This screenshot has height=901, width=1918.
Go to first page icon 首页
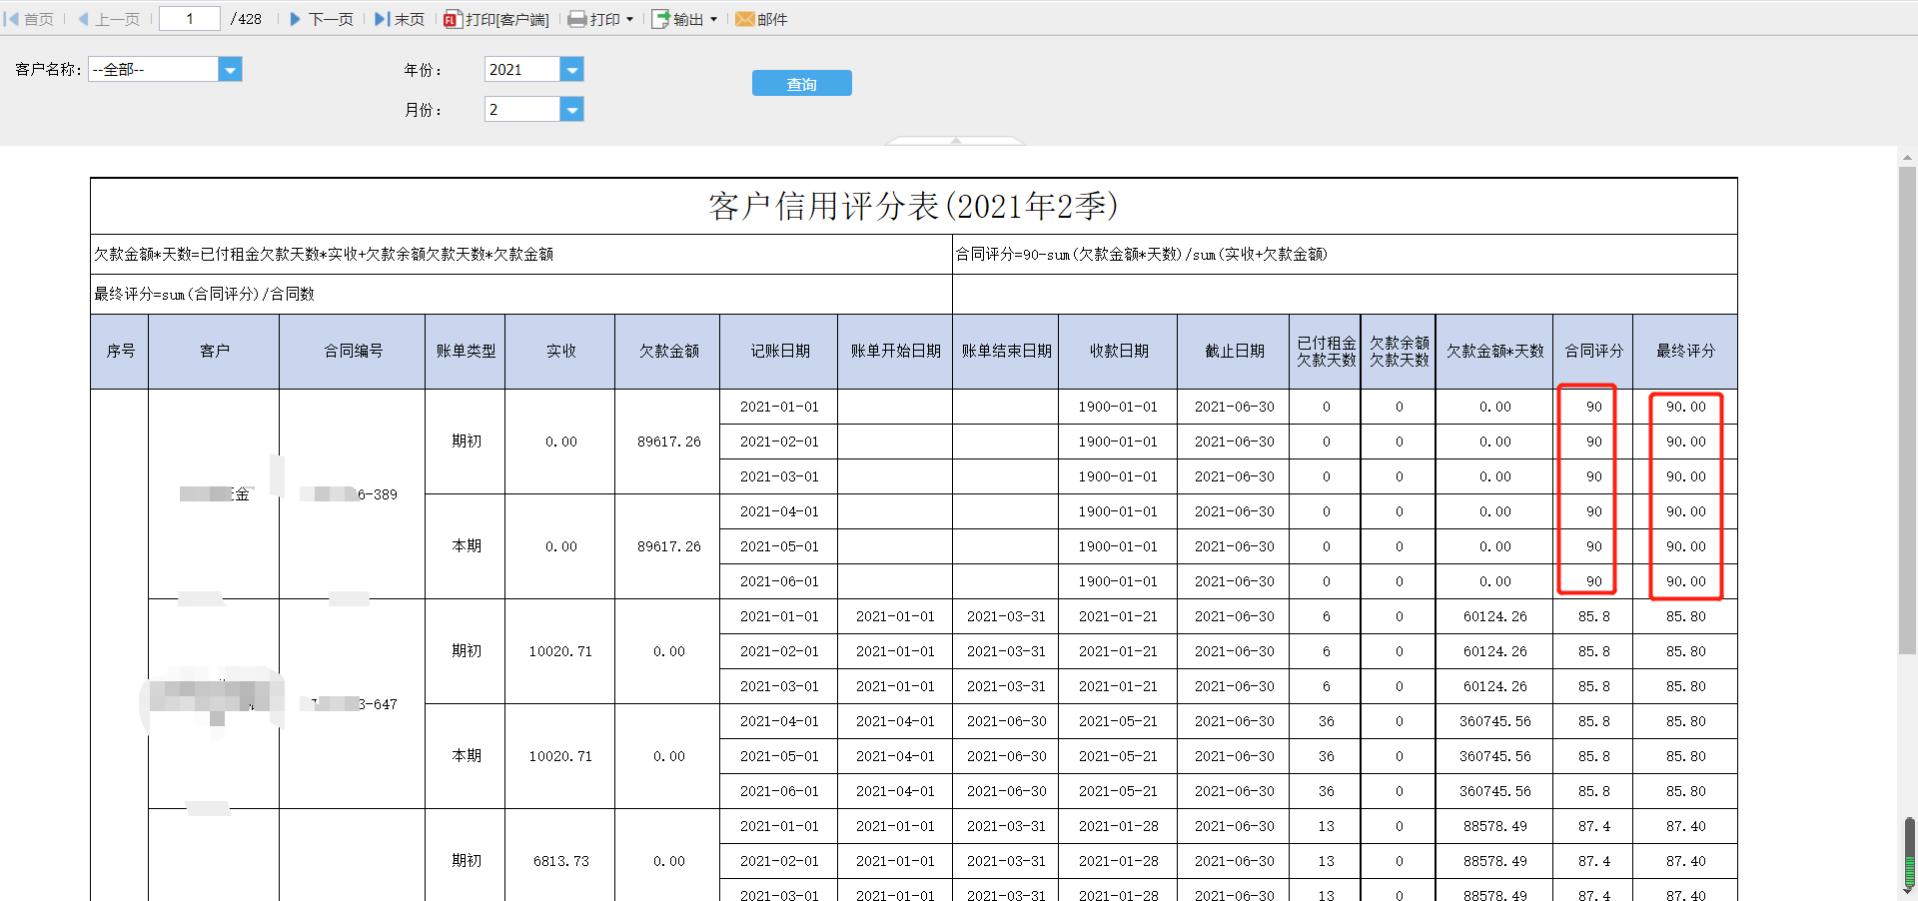12,19
